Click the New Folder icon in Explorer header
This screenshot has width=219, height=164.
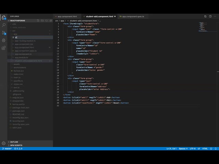(x=42, y=20)
